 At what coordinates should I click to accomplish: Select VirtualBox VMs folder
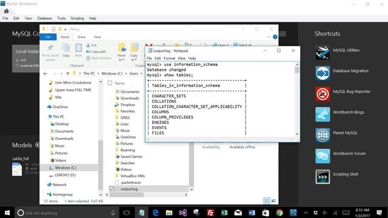tap(132, 176)
